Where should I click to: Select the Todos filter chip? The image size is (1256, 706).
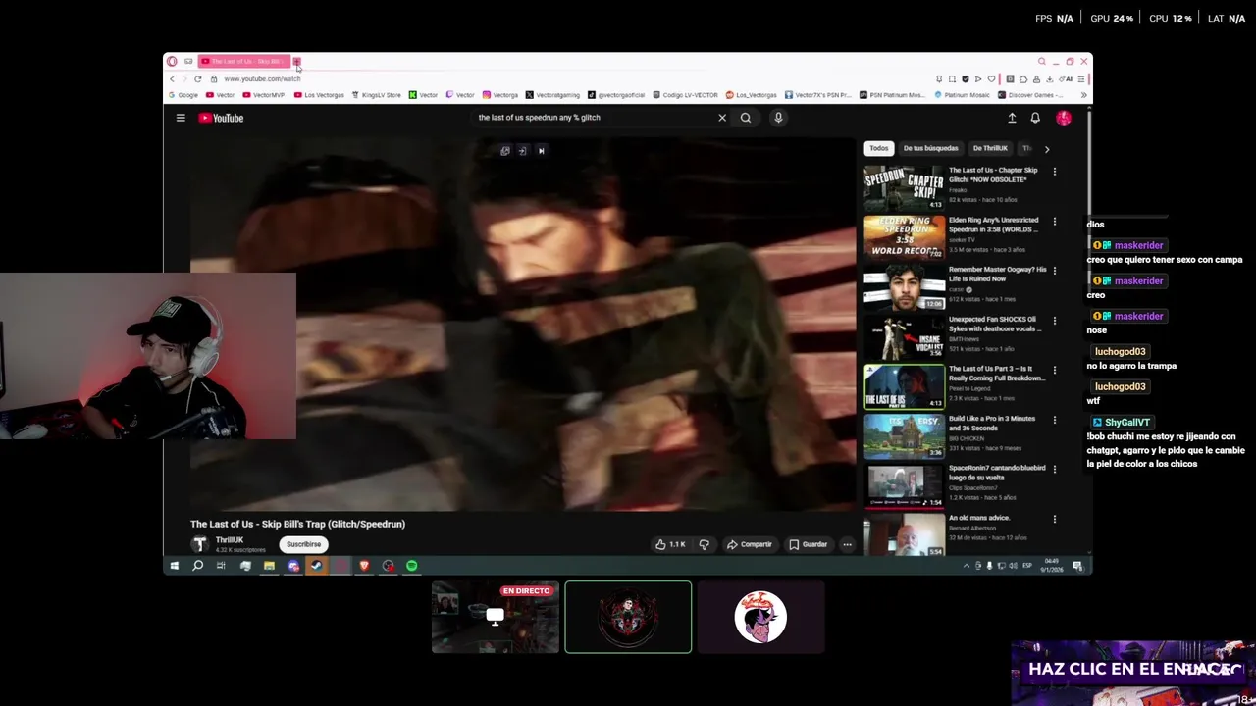(878, 148)
